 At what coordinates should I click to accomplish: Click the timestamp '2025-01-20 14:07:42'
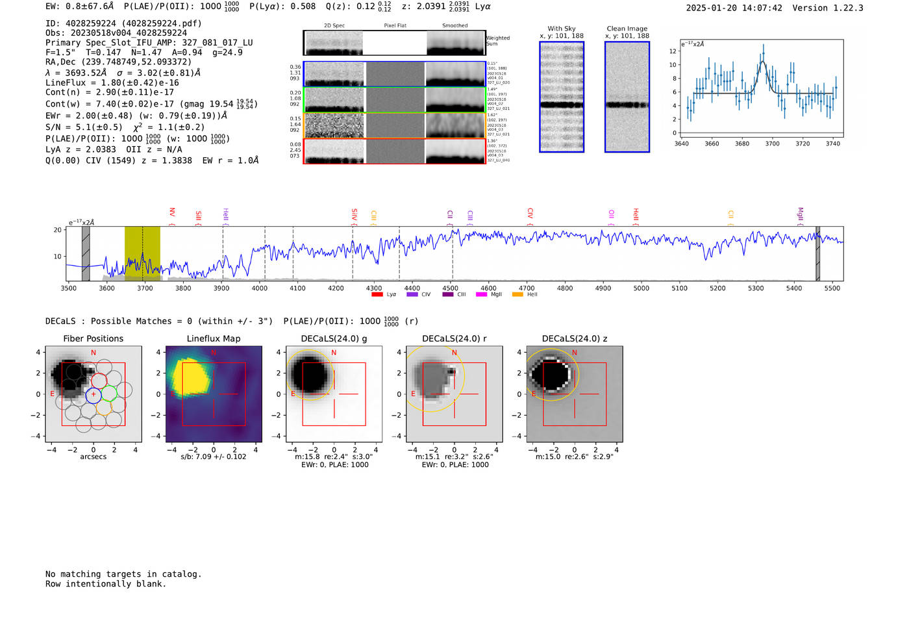[734, 8]
